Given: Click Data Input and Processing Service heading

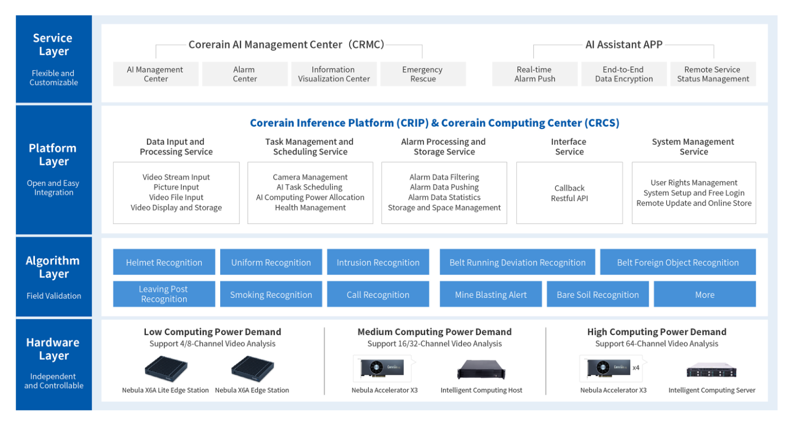Looking at the screenshot, I should pyautogui.click(x=176, y=147).
